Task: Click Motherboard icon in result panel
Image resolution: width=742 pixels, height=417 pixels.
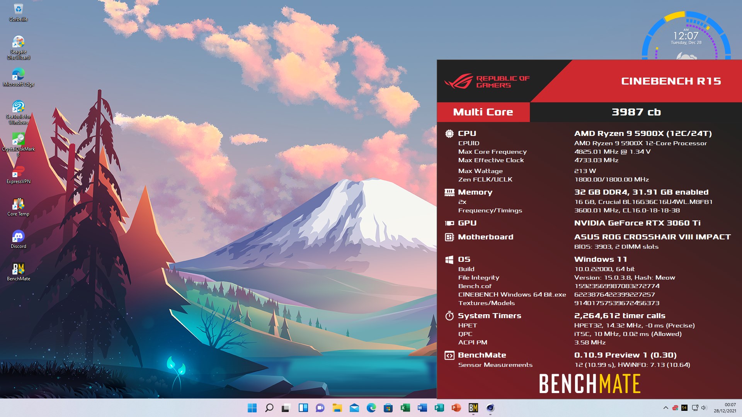Action: [449, 237]
